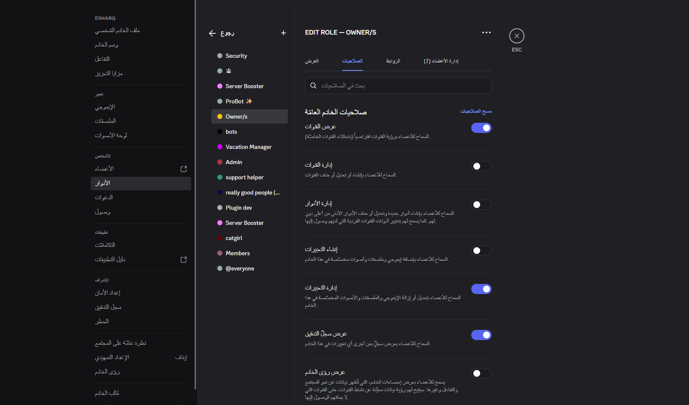Click the مسح الصلاحيات link
This screenshot has width=689, height=405.
point(476,111)
